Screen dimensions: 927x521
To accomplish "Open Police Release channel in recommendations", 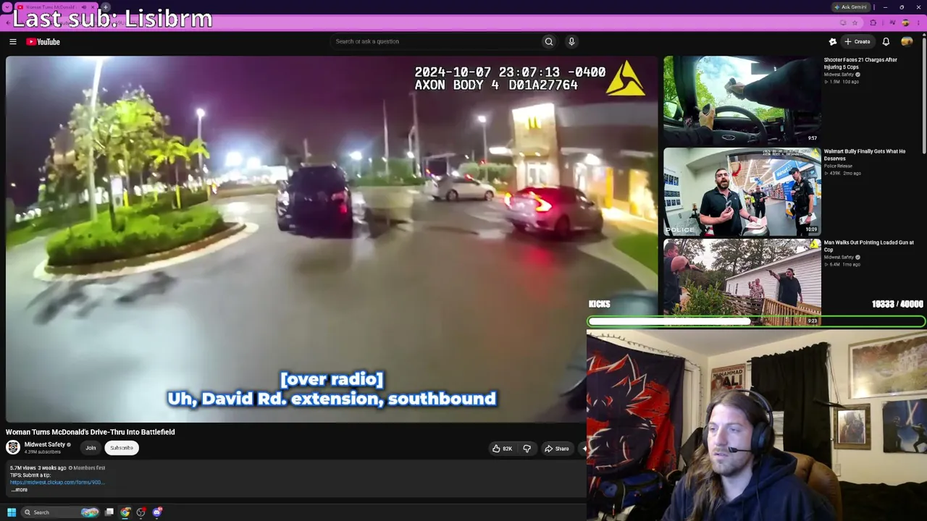I will pyautogui.click(x=838, y=166).
